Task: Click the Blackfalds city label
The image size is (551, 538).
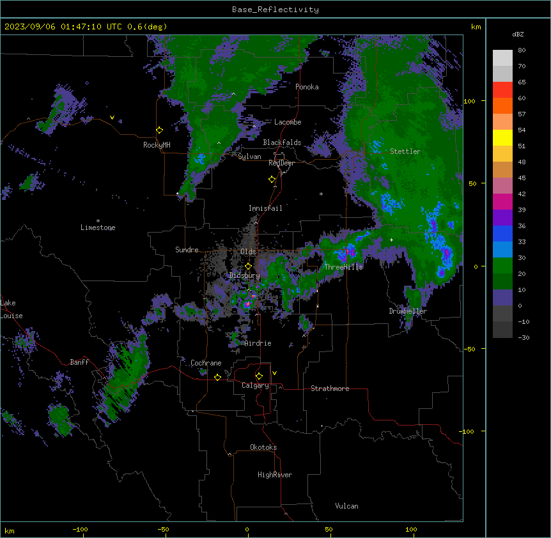Action: (282, 142)
